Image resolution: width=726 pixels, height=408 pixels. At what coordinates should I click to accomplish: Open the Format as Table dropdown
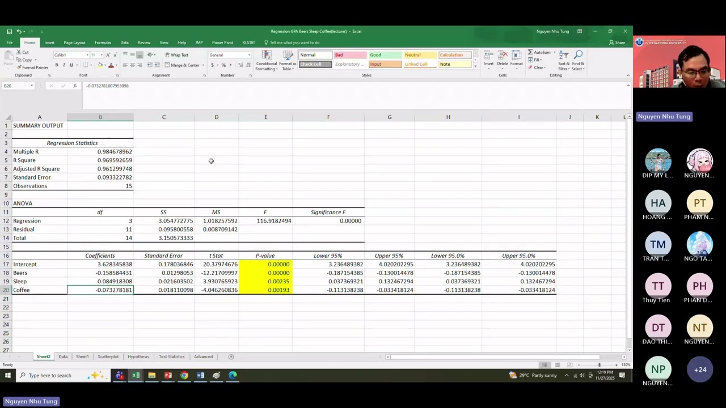(288, 61)
